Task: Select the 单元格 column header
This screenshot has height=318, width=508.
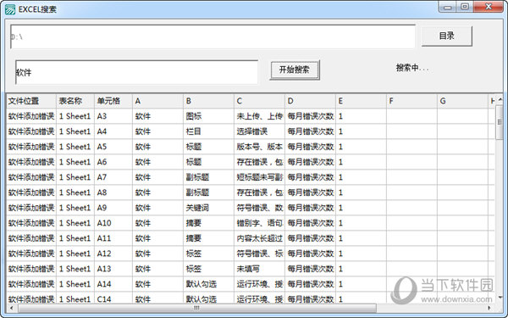Action: pos(113,101)
